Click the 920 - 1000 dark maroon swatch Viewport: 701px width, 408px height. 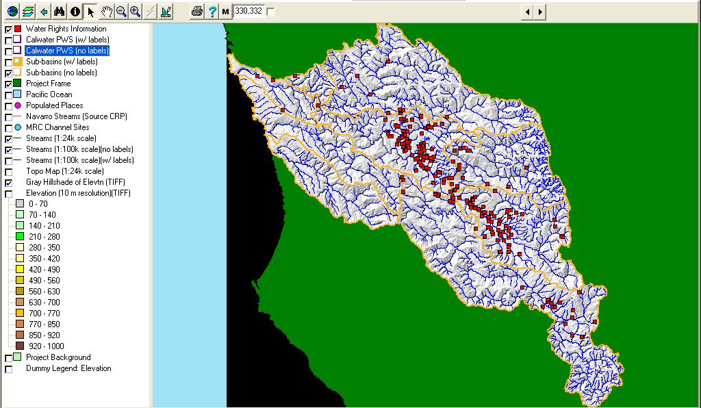[x=20, y=346]
